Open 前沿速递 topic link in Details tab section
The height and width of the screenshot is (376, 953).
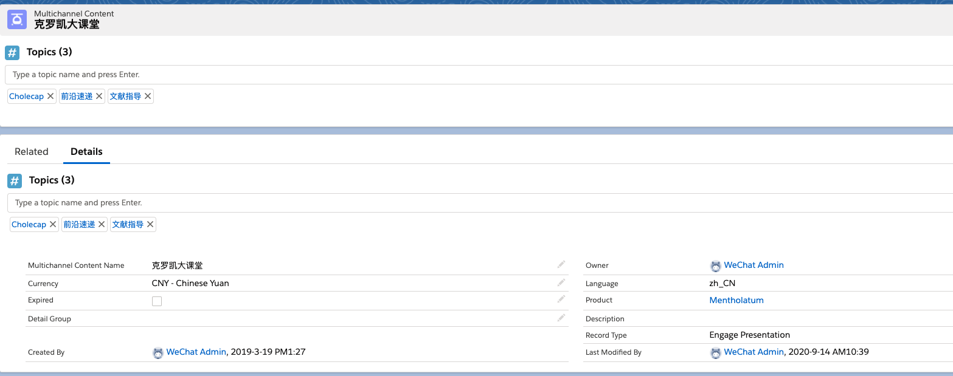tap(79, 224)
